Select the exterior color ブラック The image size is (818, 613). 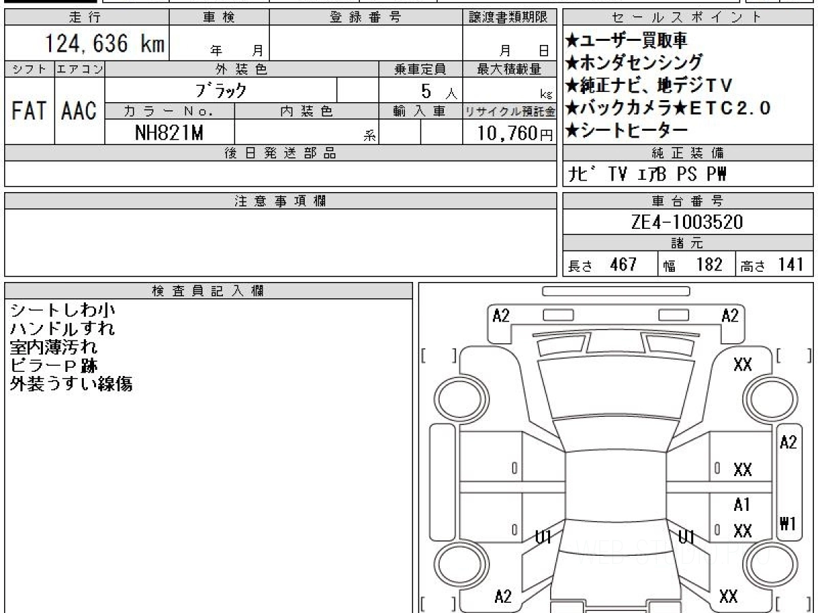[x=220, y=90]
